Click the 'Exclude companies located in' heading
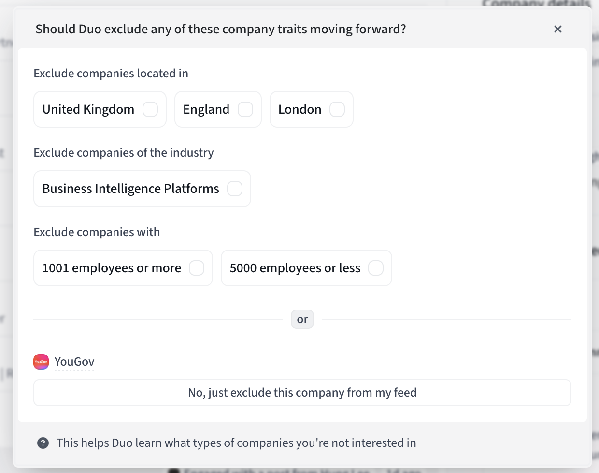 point(111,74)
